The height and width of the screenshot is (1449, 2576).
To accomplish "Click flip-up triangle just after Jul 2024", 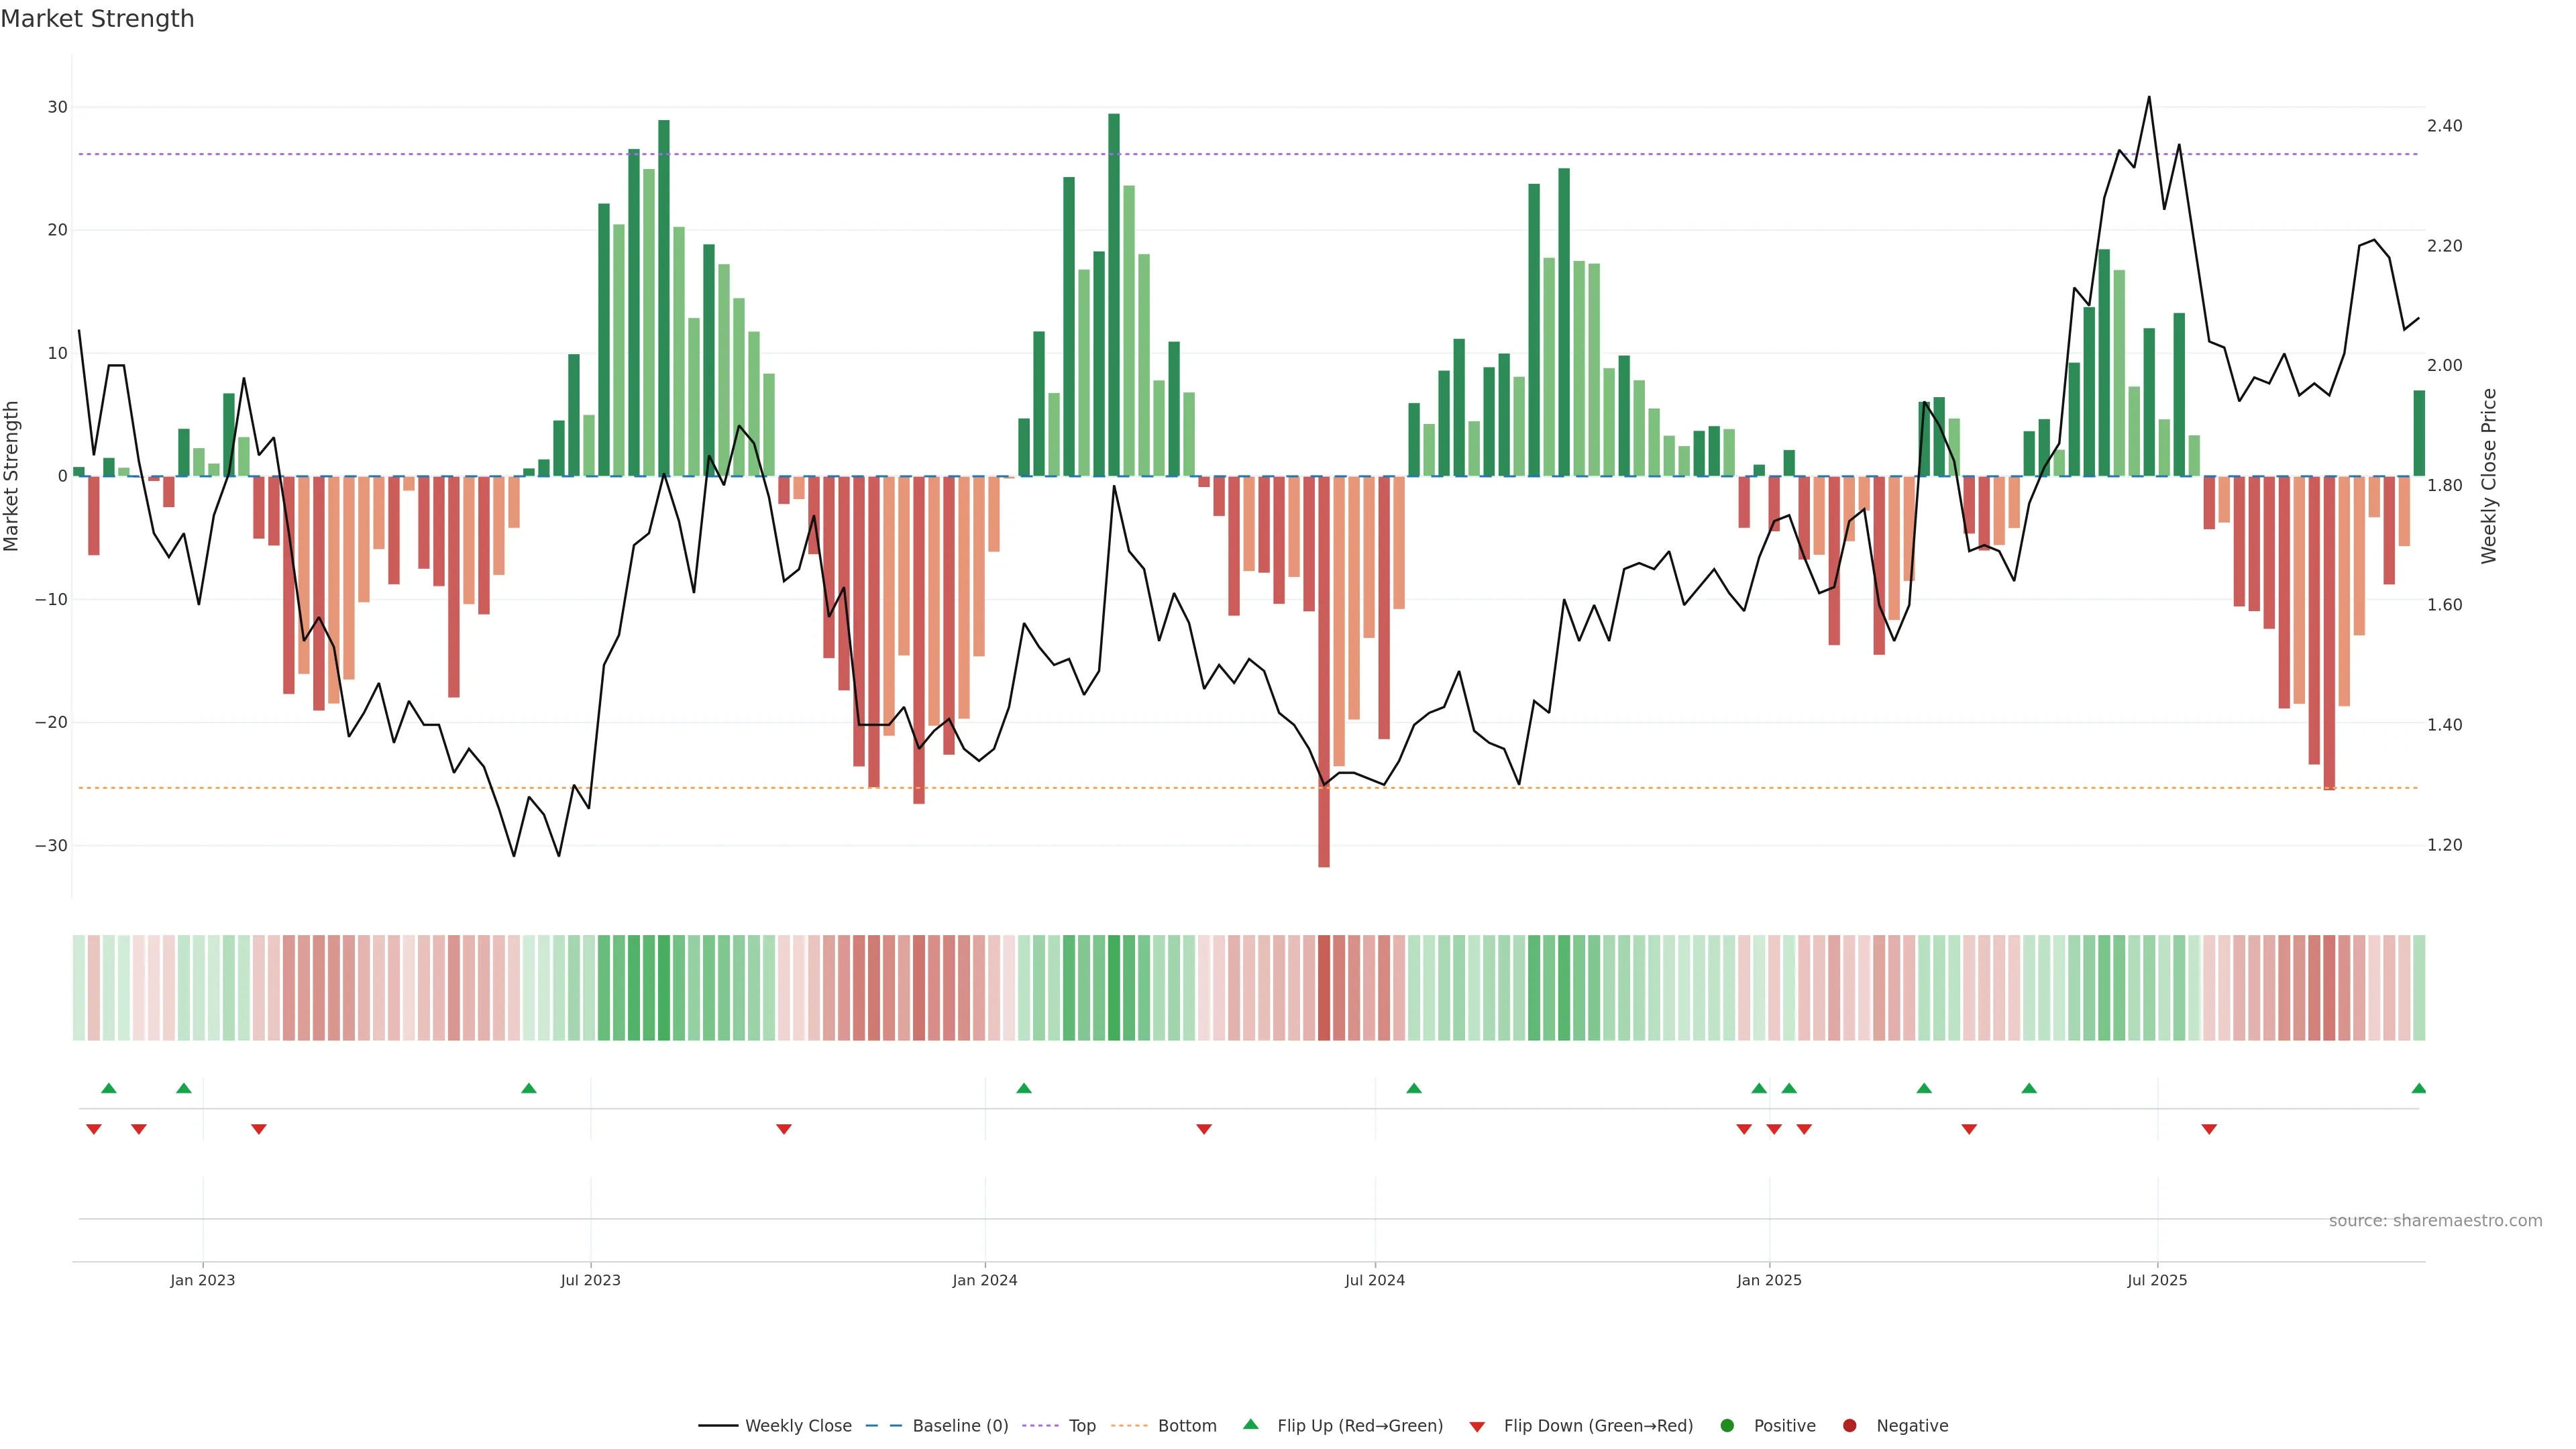I will 1413,1088.
